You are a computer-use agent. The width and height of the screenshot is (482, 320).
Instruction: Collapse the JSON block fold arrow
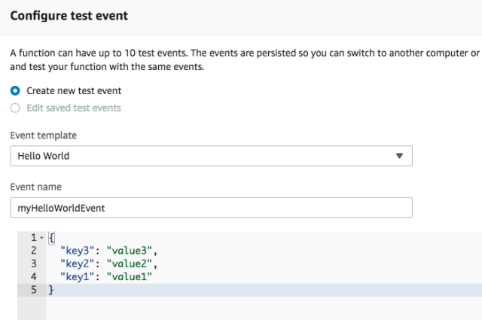tap(41, 239)
